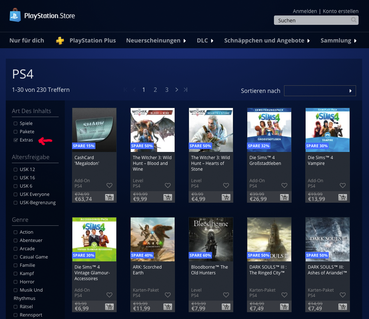The image size is (369, 319).
Task: Add ARK: Scorched Earth to cart
Action: pos(168,307)
